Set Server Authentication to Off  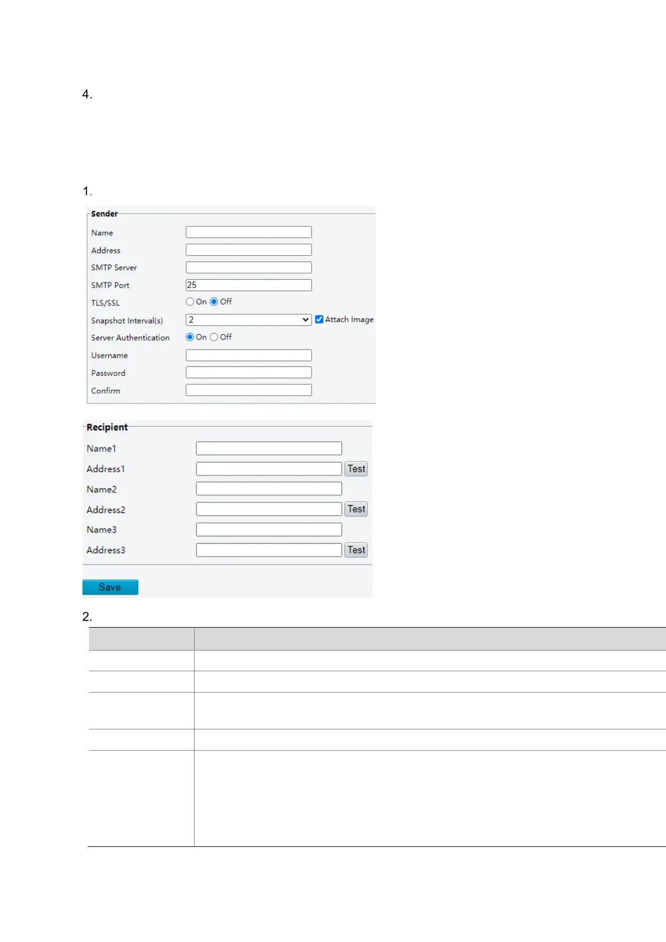(x=214, y=337)
